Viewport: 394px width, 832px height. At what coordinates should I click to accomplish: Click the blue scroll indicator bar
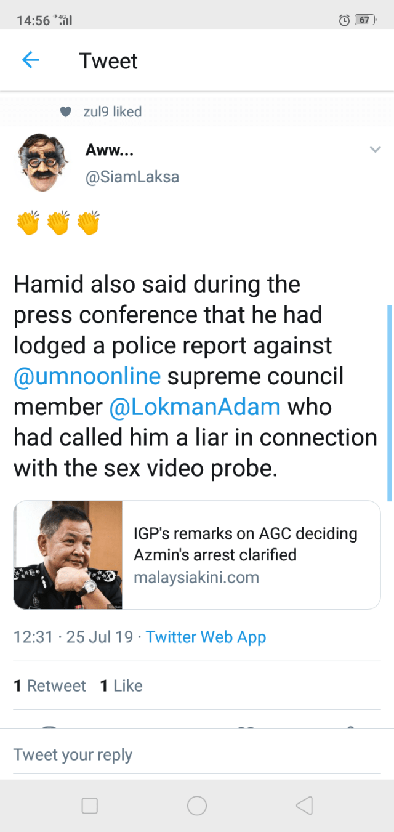(x=389, y=403)
